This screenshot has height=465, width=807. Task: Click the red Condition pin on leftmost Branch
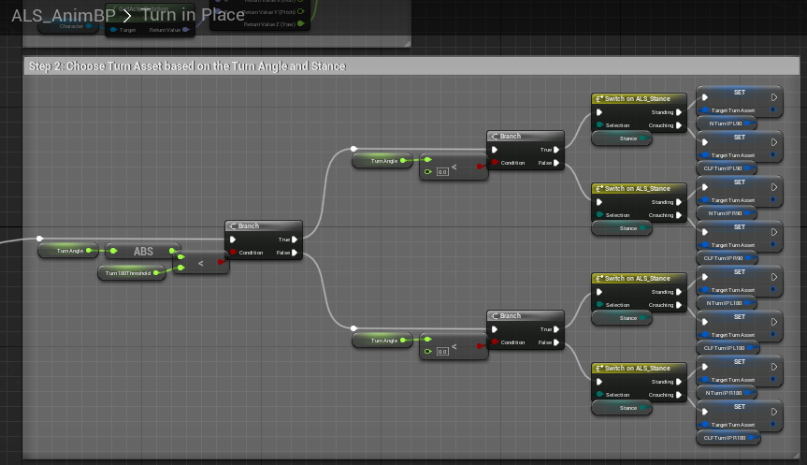[x=233, y=253]
